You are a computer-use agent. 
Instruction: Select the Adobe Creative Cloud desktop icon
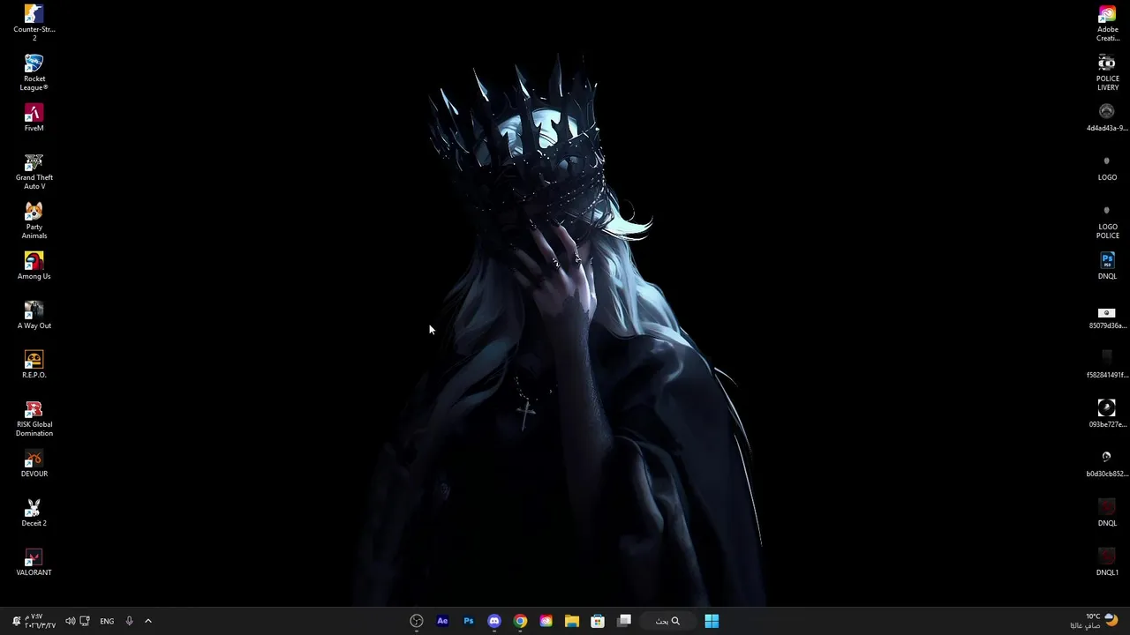(1107, 23)
